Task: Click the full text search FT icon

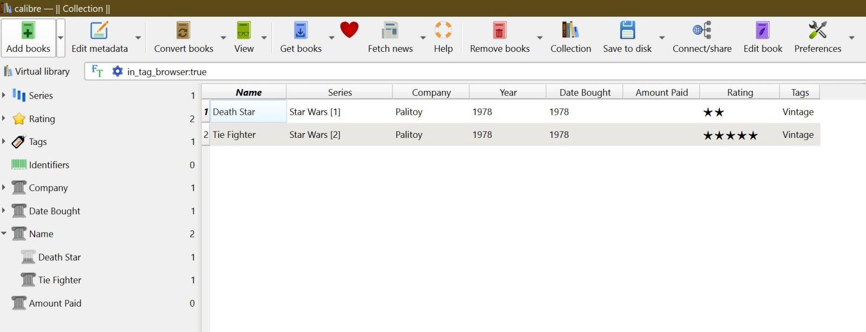Action: [x=97, y=71]
